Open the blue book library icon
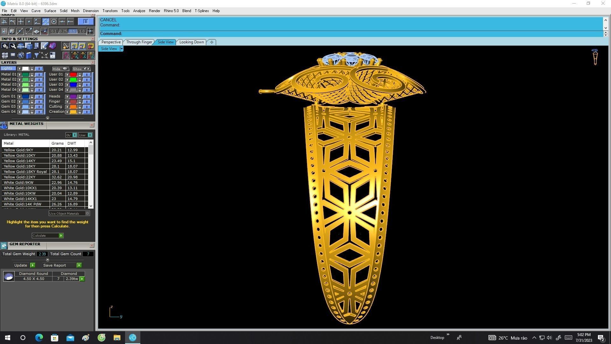Screen dimensions: 611x344 coord(29,55)
